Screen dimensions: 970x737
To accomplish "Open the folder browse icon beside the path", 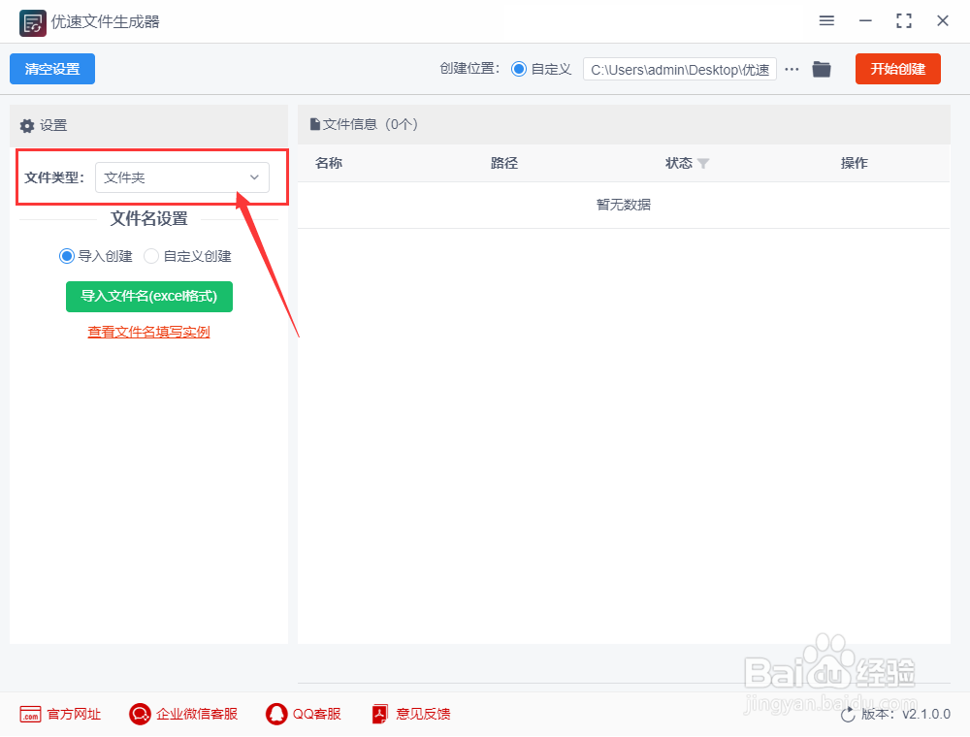I will (x=821, y=69).
